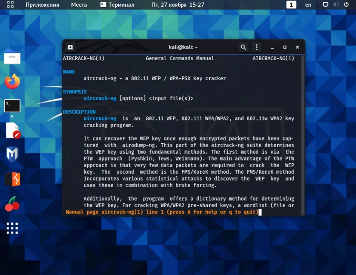Open the power menu icon

point(346,5)
